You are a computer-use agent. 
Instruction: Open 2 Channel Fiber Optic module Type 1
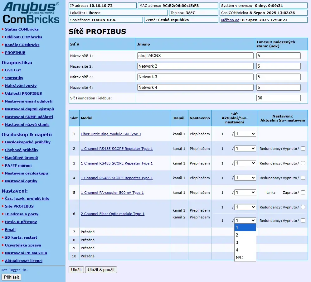(x=113, y=214)
